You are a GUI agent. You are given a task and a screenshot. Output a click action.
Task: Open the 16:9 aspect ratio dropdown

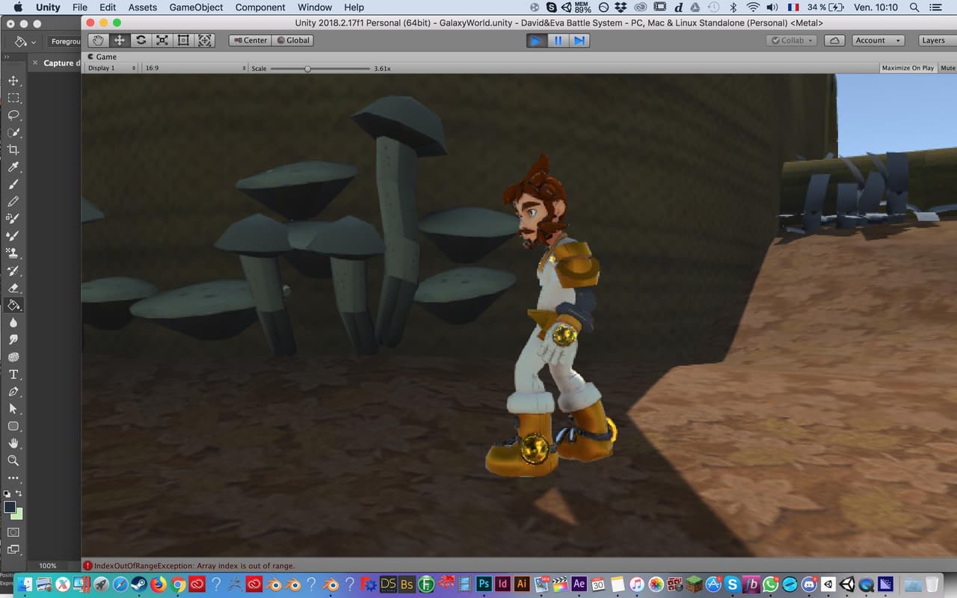coord(195,68)
